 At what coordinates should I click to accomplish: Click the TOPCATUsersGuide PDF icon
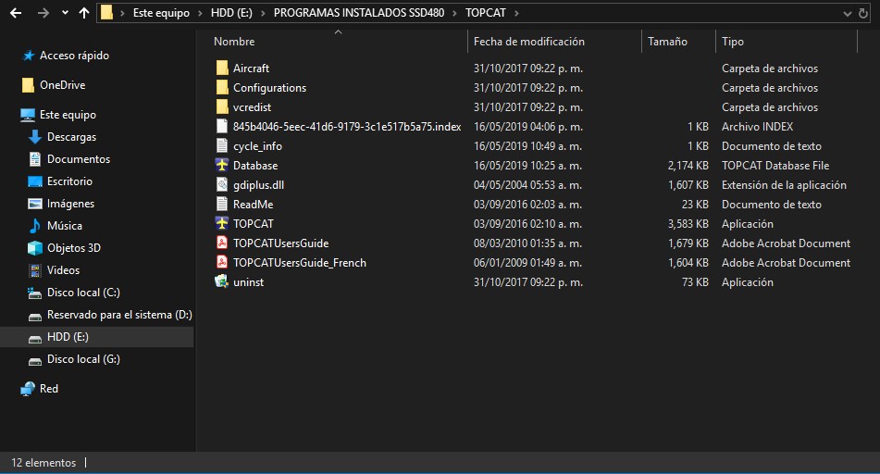click(x=222, y=243)
